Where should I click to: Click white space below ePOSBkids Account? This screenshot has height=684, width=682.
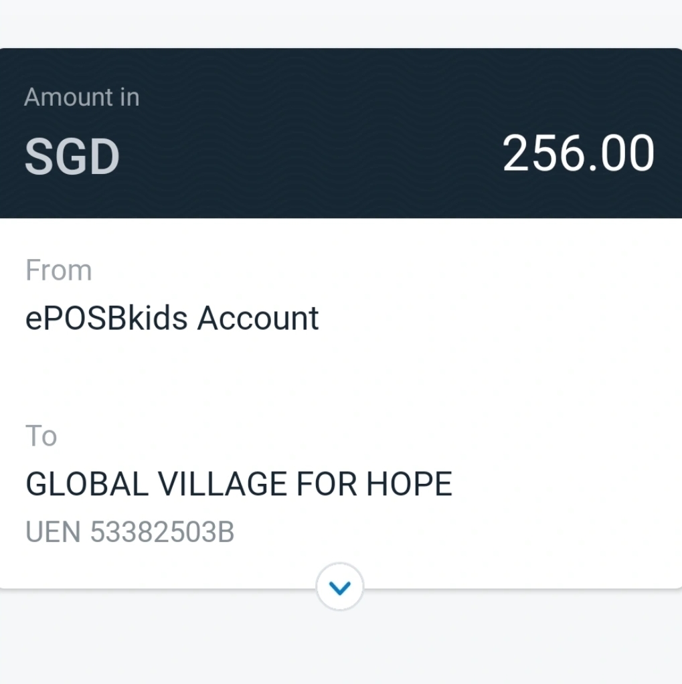[268, 375]
